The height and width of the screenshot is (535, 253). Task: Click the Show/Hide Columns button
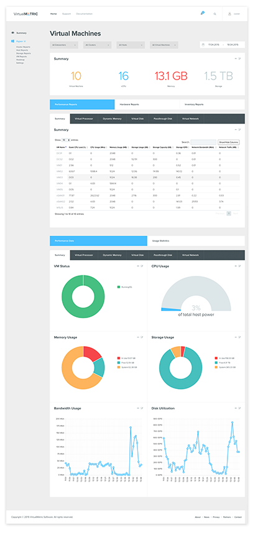coord(229,142)
